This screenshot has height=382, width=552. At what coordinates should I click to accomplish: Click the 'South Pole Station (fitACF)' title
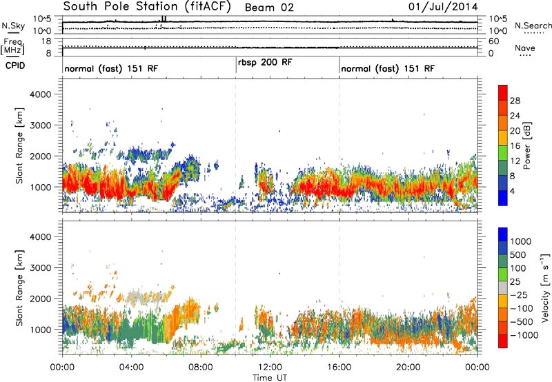[147, 7]
